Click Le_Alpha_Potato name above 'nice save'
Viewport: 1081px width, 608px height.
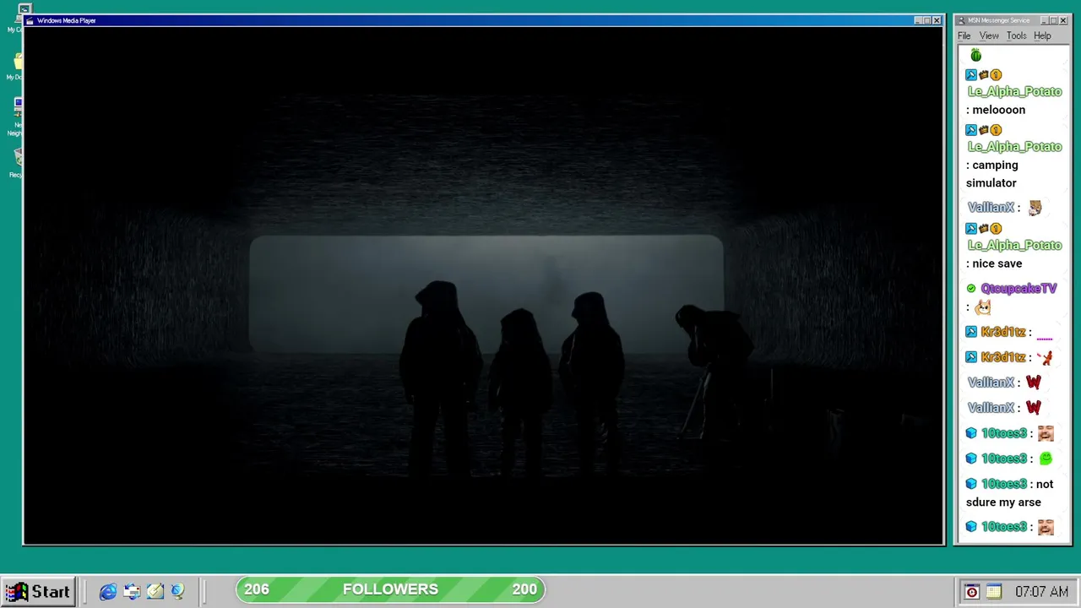tap(1014, 245)
